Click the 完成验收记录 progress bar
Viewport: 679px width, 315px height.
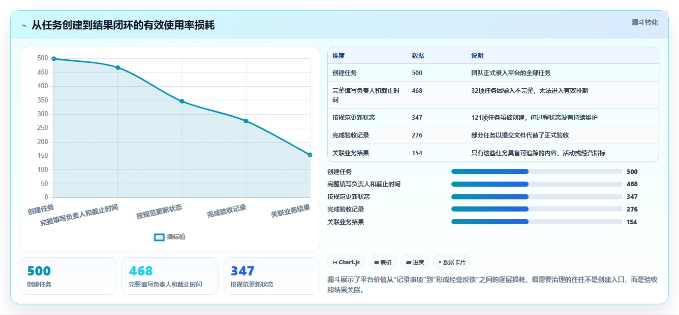537,209
